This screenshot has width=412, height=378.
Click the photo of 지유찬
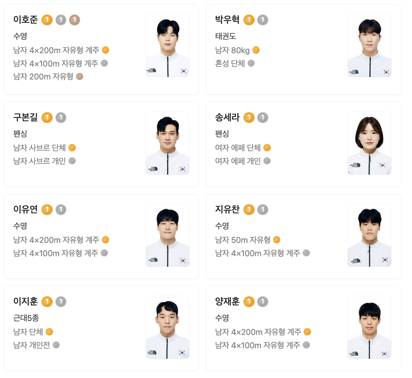(369, 235)
